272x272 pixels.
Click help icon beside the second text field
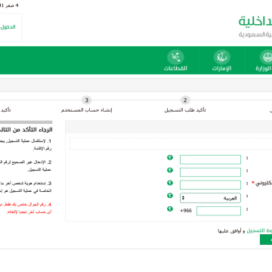coord(170,170)
